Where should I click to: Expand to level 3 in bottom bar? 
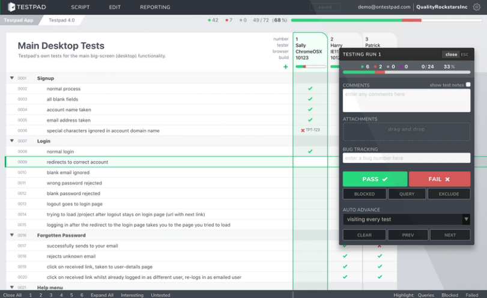click(51, 295)
